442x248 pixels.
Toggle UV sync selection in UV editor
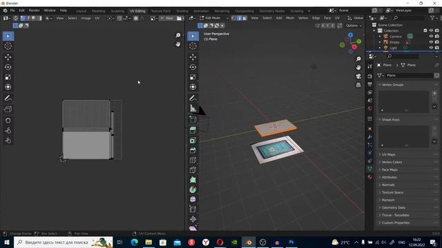click(15, 18)
